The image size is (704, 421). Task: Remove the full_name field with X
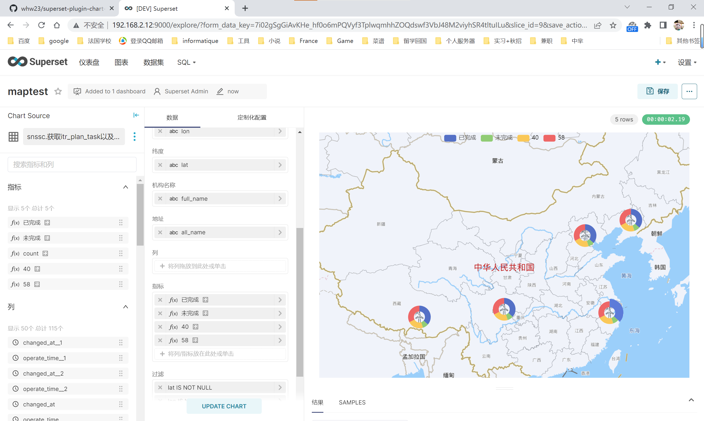pos(160,199)
